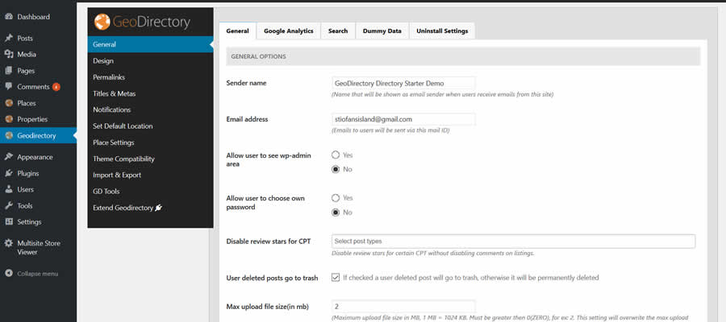
Task: Click the Plugins plug icon
Action: 8,173
